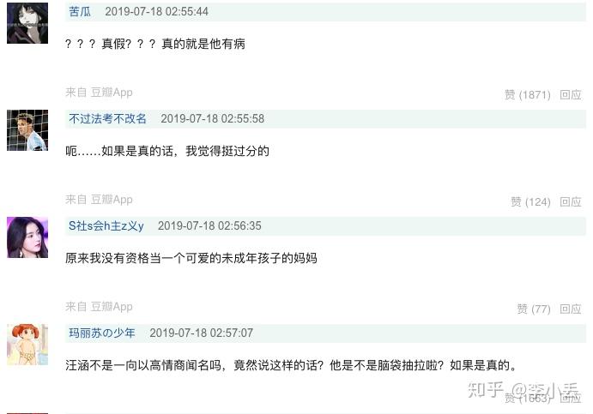
Task: Reply to 不过法考不改名 via 回应
Action: click(571, 201)
